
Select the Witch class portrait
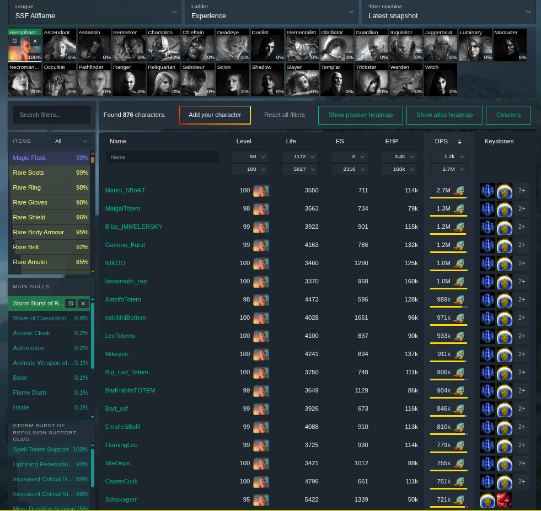441,79
